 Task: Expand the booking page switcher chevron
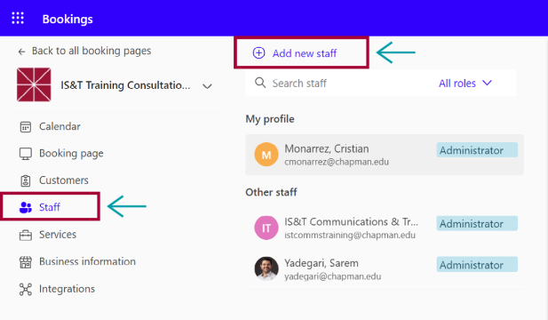207,86
